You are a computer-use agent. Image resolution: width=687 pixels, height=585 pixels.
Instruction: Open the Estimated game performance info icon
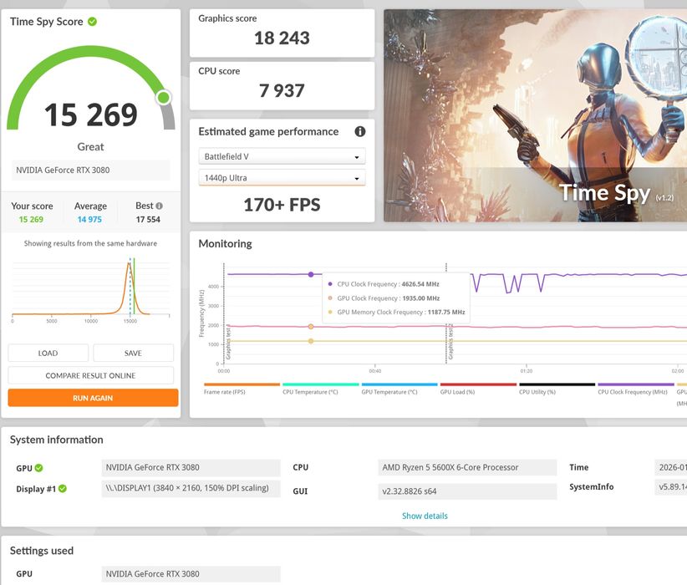click(x=359, y=131)
